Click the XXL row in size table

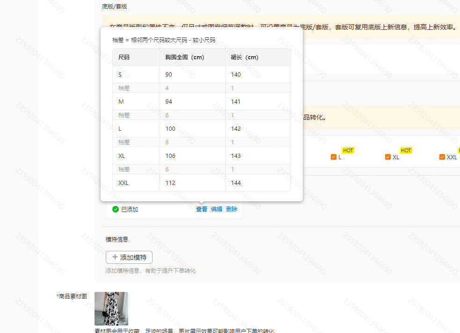click(x=202, y=183)
